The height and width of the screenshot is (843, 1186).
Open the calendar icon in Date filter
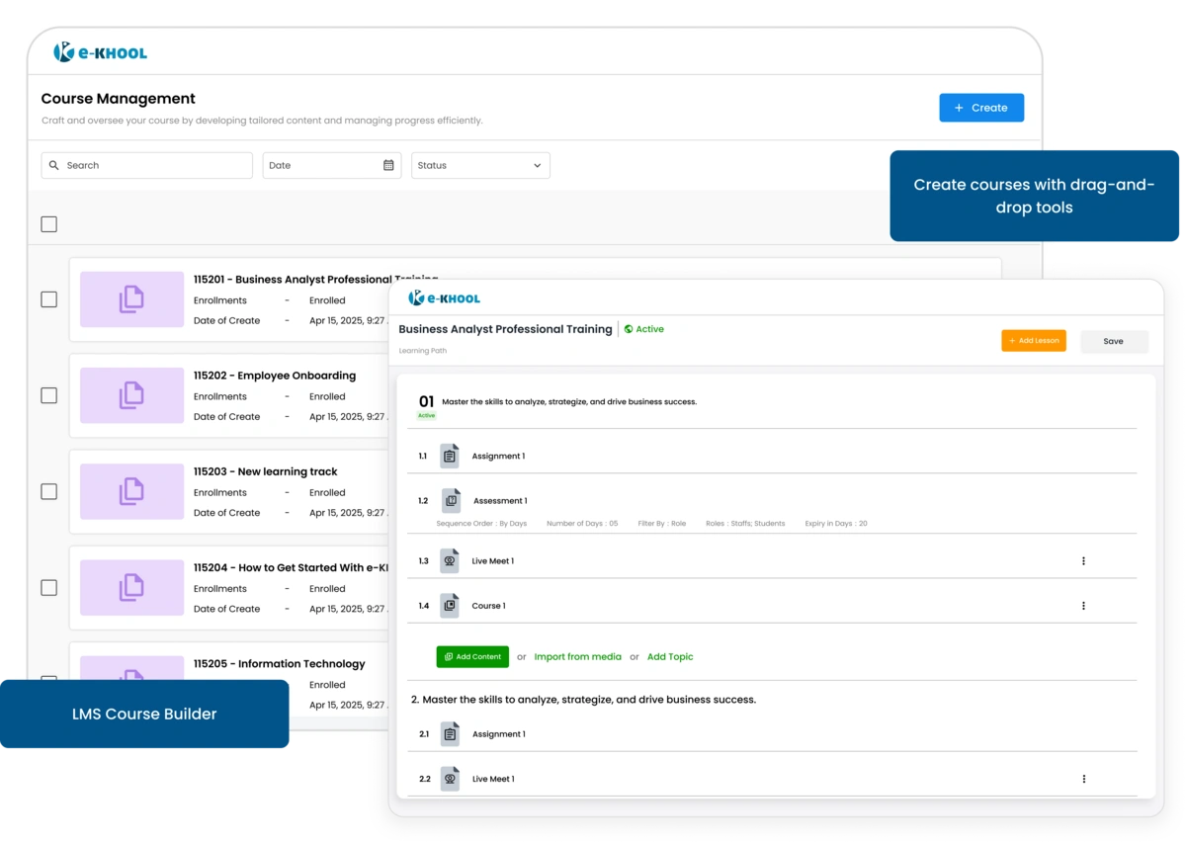387,165
